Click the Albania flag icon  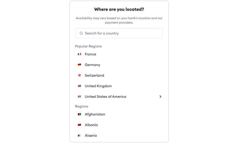coord(79,125)
